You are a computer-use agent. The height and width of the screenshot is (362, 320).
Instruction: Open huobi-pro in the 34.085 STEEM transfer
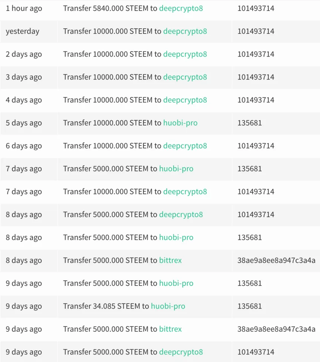pyautogui.click(x=168, y=306)
